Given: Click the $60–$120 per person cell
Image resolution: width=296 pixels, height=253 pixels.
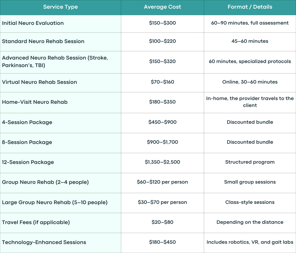Looking at the screenshot, I should click(x=162, y=182).
